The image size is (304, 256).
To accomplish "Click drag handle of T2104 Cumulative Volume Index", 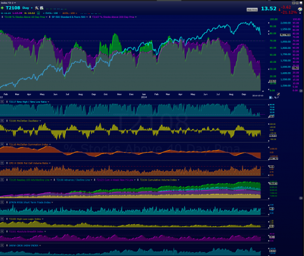I will click(x=138, y=180).
